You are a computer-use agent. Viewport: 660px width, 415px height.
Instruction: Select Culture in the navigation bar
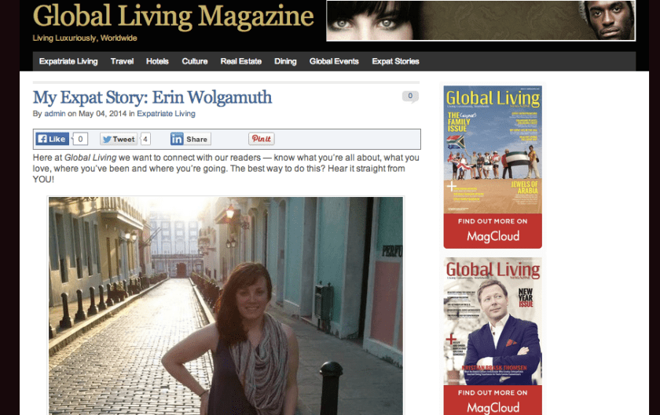pos(195,61)
